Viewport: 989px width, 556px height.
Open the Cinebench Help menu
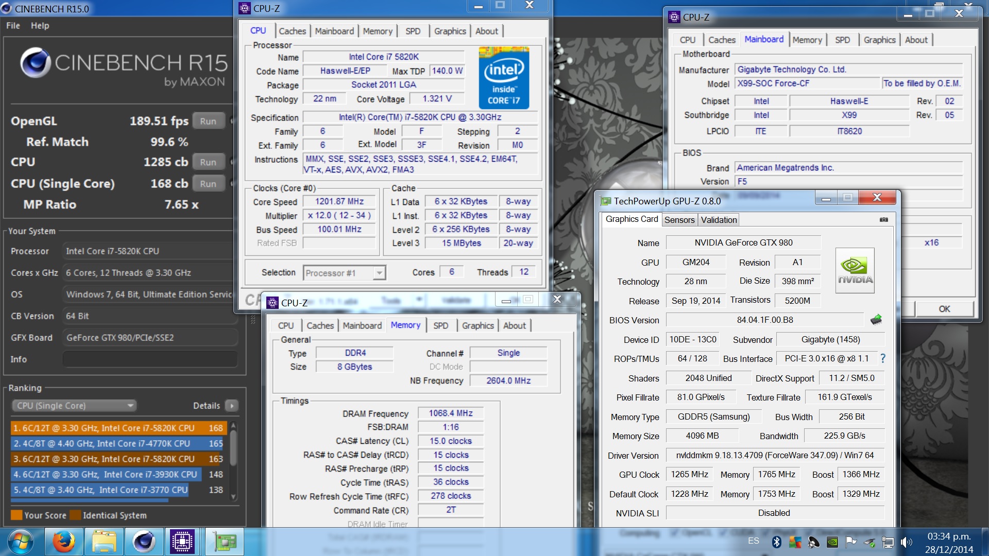tap(40, 25)
